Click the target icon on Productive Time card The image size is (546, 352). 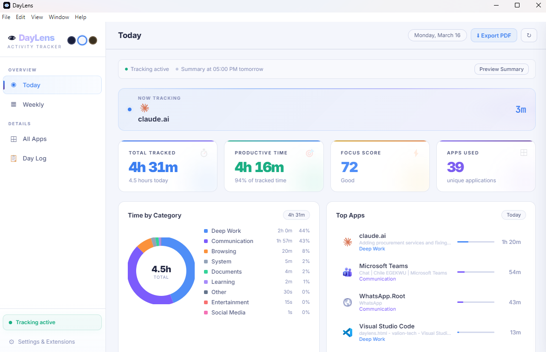pos(310,153)
